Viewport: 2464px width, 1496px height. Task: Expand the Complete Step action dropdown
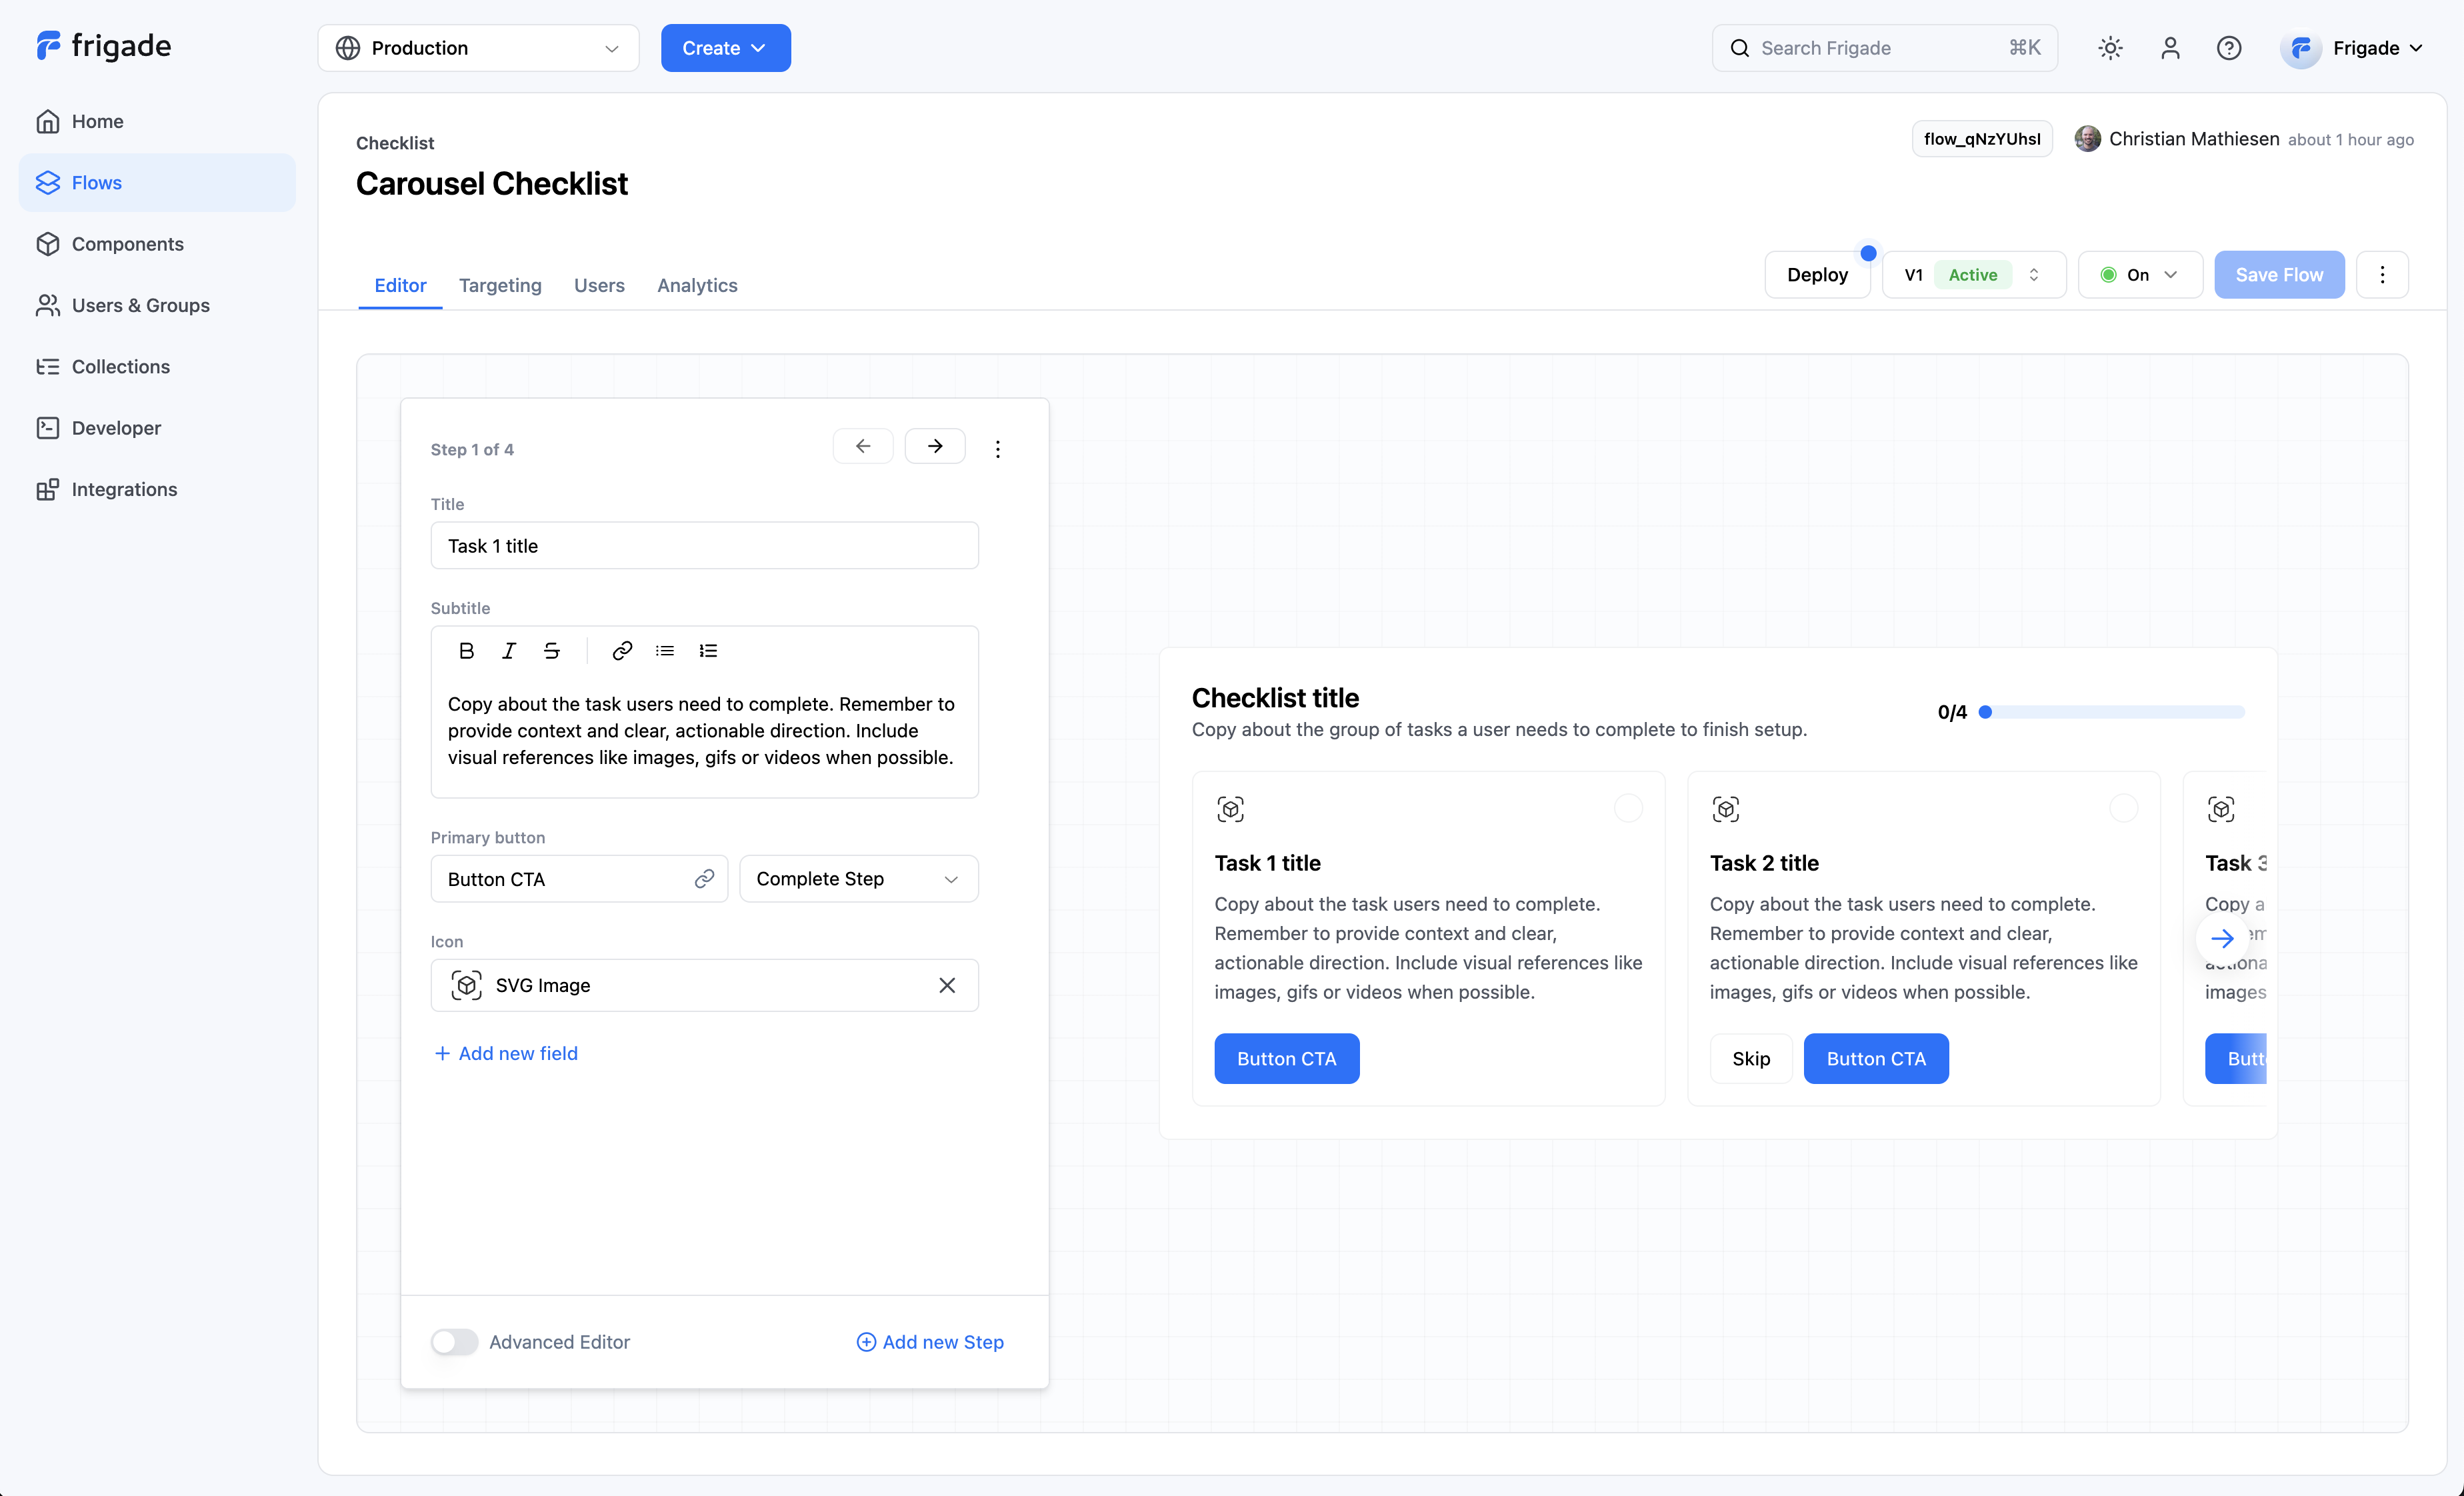tap(858, 879)
